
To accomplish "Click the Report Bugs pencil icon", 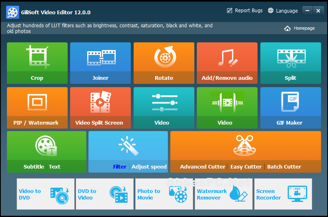I will point(229,11).
